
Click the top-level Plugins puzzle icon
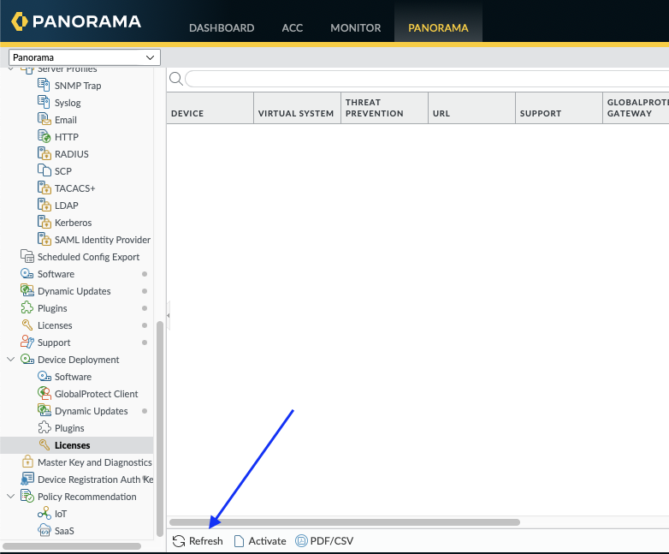pyautogui.click(x=27, y=307)
